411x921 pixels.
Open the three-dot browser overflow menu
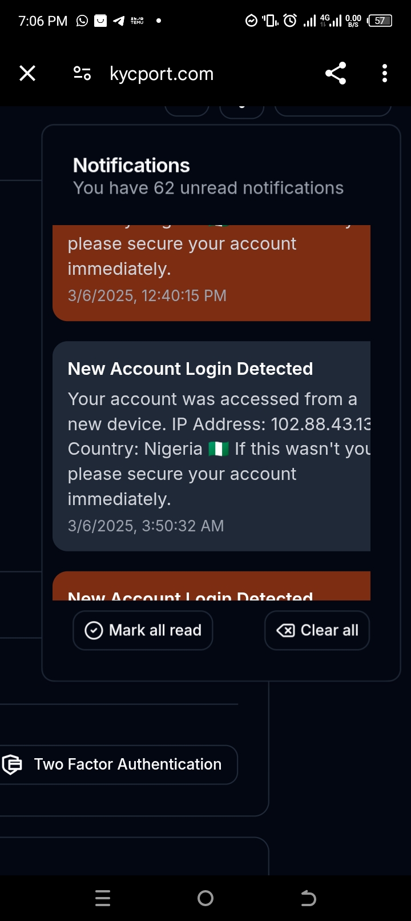coord(385,74)
